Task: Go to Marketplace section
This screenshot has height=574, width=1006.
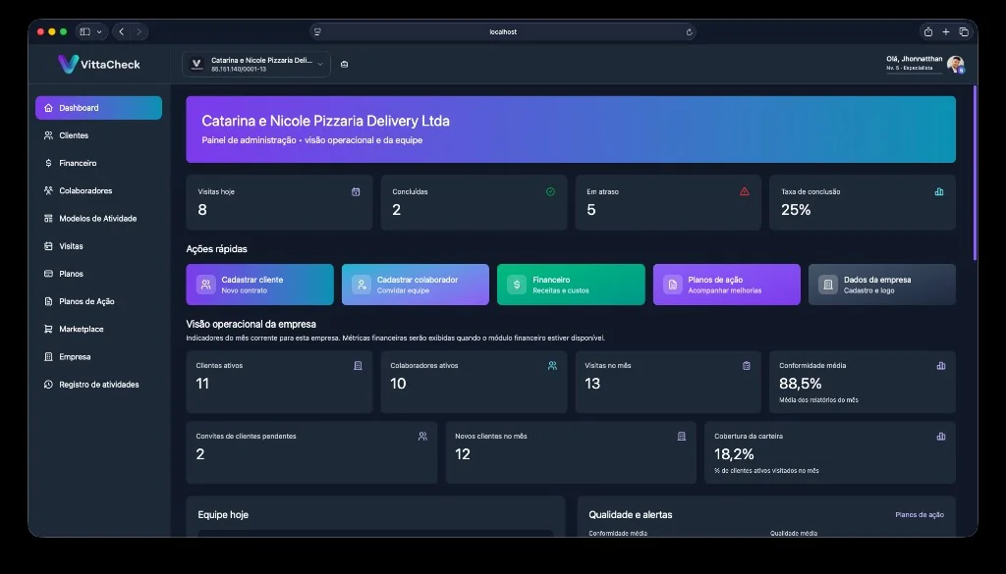Action: [x=98, y=329]
